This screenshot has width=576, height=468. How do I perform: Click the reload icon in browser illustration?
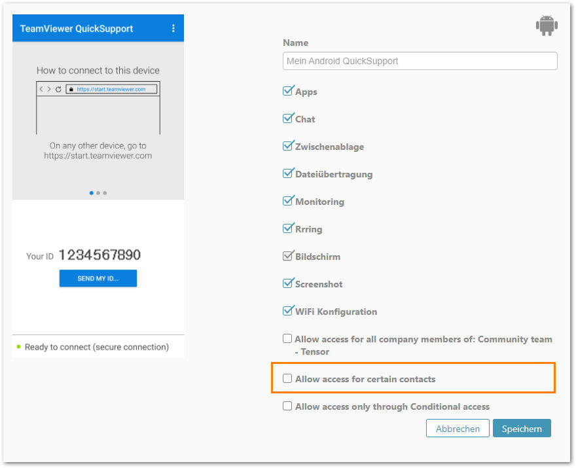(x=58, y=89)
